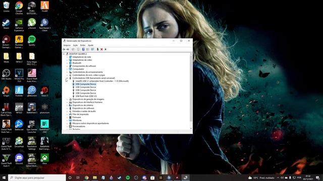Select the highlighted USB Composite Device row

pos(86,84)
